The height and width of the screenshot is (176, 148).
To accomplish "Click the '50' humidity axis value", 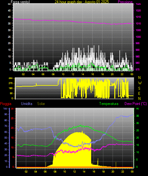I will (x=6, y=138).
